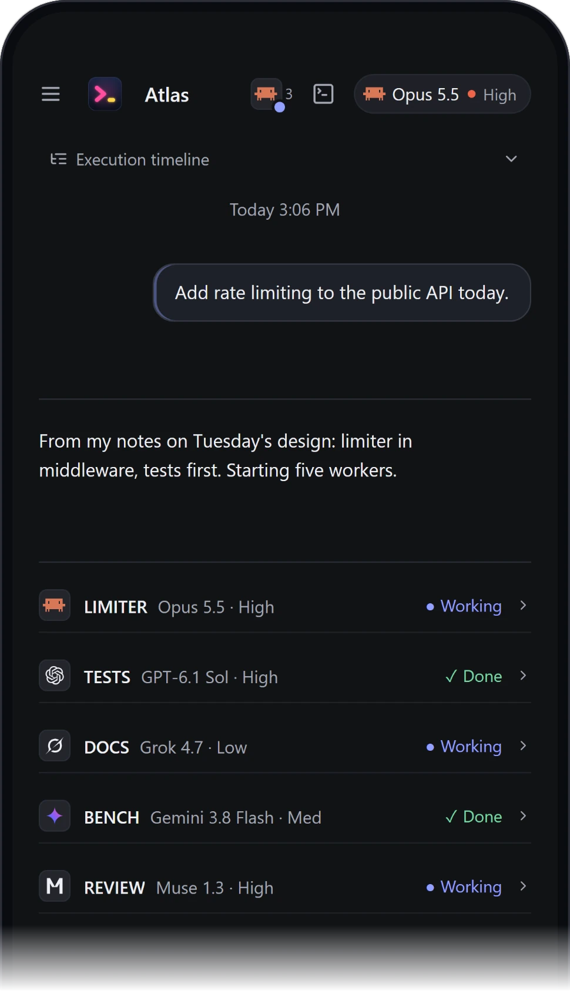This screenshot has width=570, height=991.
Task: Click the Muse 1.3 · High label
Action: click(x=214, y=888)
